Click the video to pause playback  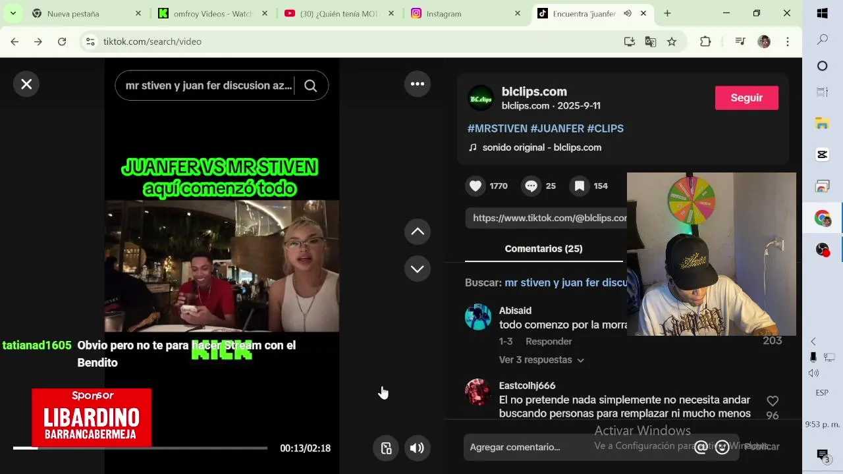pos(222,266)
